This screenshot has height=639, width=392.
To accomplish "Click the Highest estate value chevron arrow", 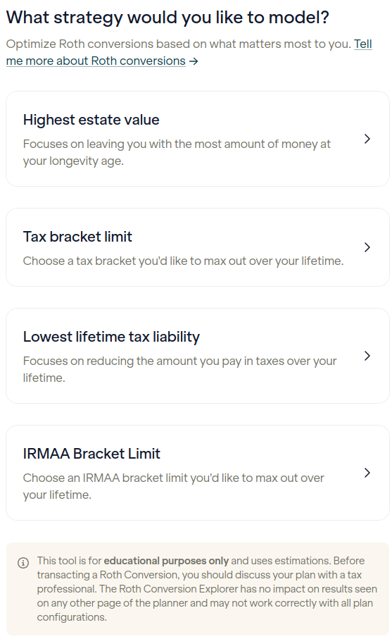I will point(367,139).
